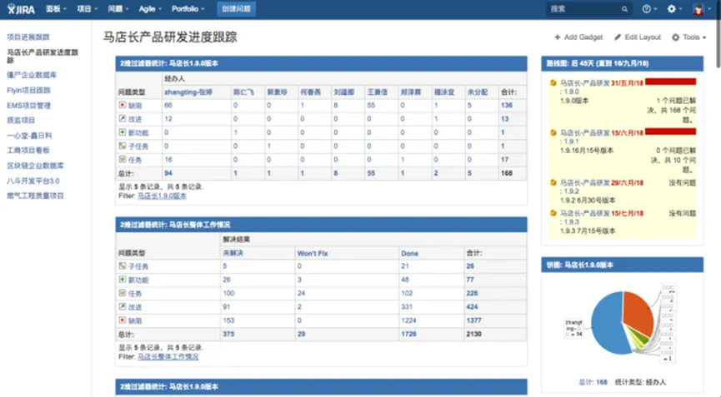Image resolution: width=721 pixels, height=397 pixels.
Task: Click the 缺陷 bug icon in first table
Action: pyautogui.click(x=123, y=105)
